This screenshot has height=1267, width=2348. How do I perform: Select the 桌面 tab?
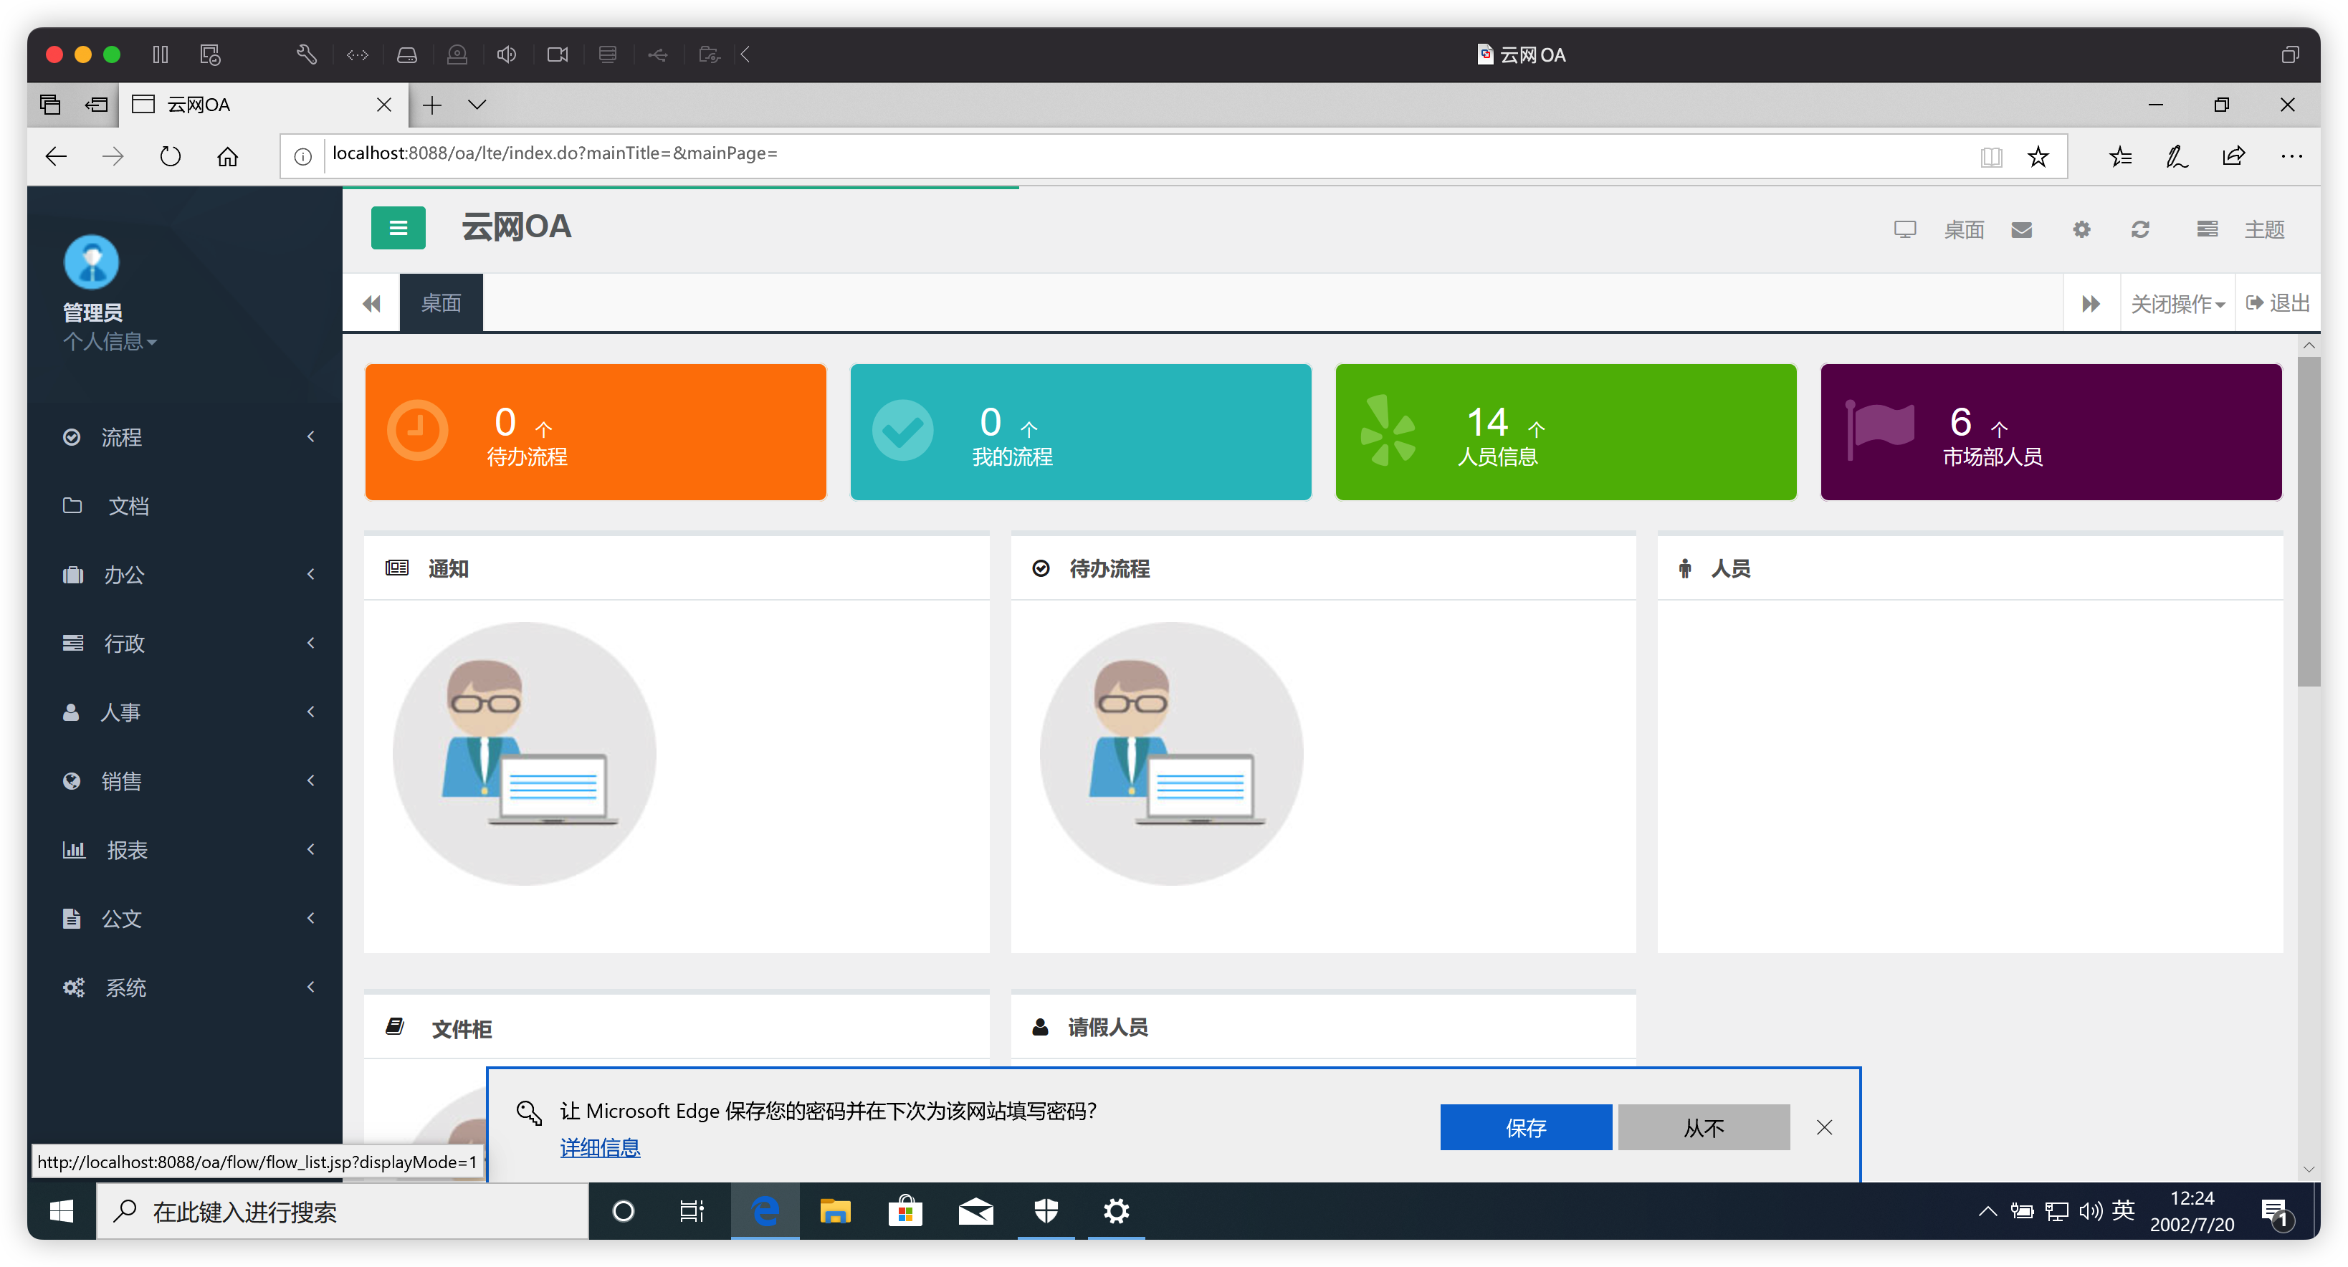(x=440, y=304)
